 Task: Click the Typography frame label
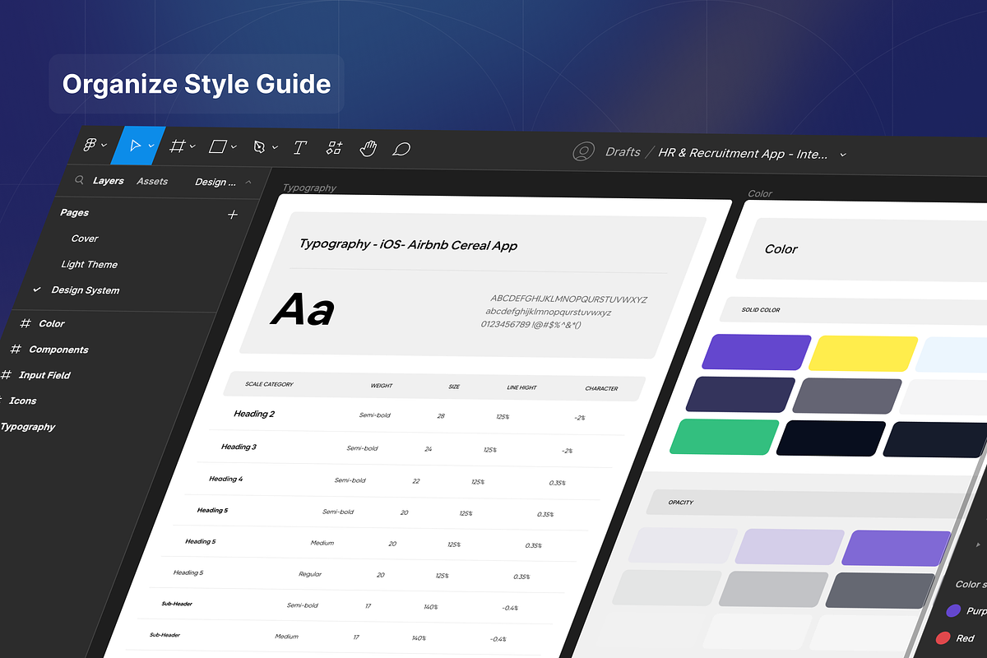pos(309,188)
